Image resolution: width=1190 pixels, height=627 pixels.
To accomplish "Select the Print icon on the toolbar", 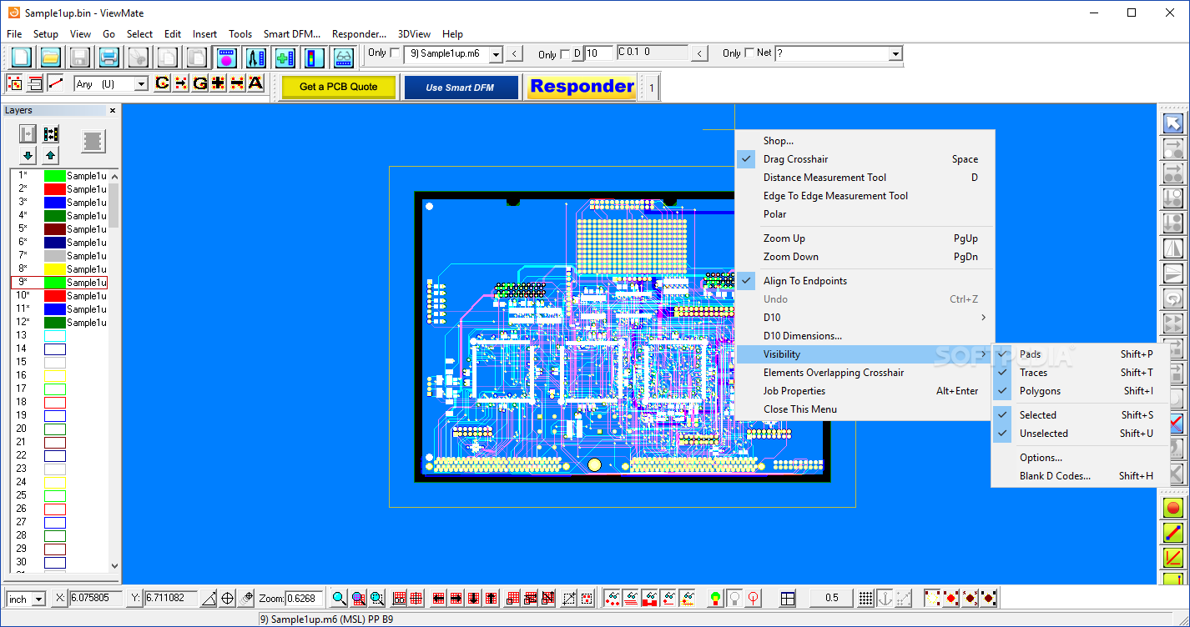I will (109, 57).
